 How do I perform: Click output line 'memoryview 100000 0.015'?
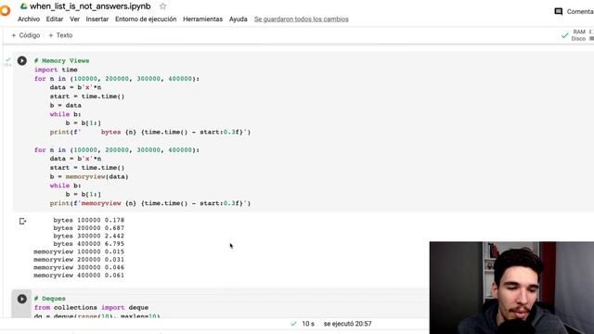79,251
